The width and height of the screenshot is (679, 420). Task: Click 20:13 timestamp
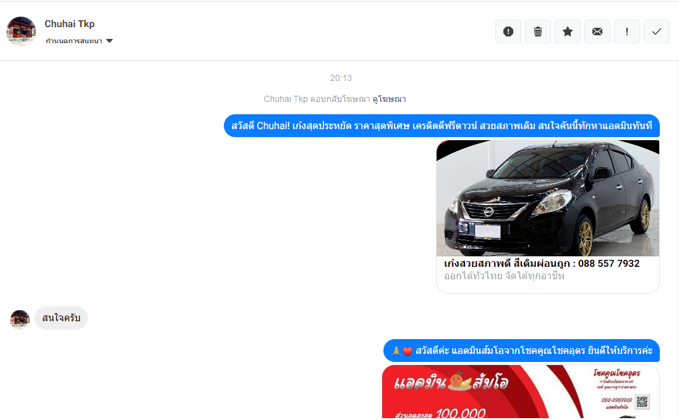point(341,78)
